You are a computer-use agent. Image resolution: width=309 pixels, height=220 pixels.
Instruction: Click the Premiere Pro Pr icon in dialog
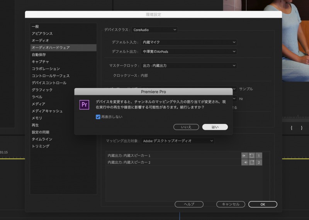coord(84,105)
